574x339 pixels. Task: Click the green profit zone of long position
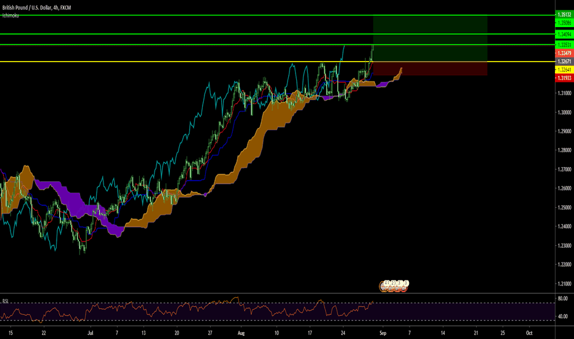point(430,38)
